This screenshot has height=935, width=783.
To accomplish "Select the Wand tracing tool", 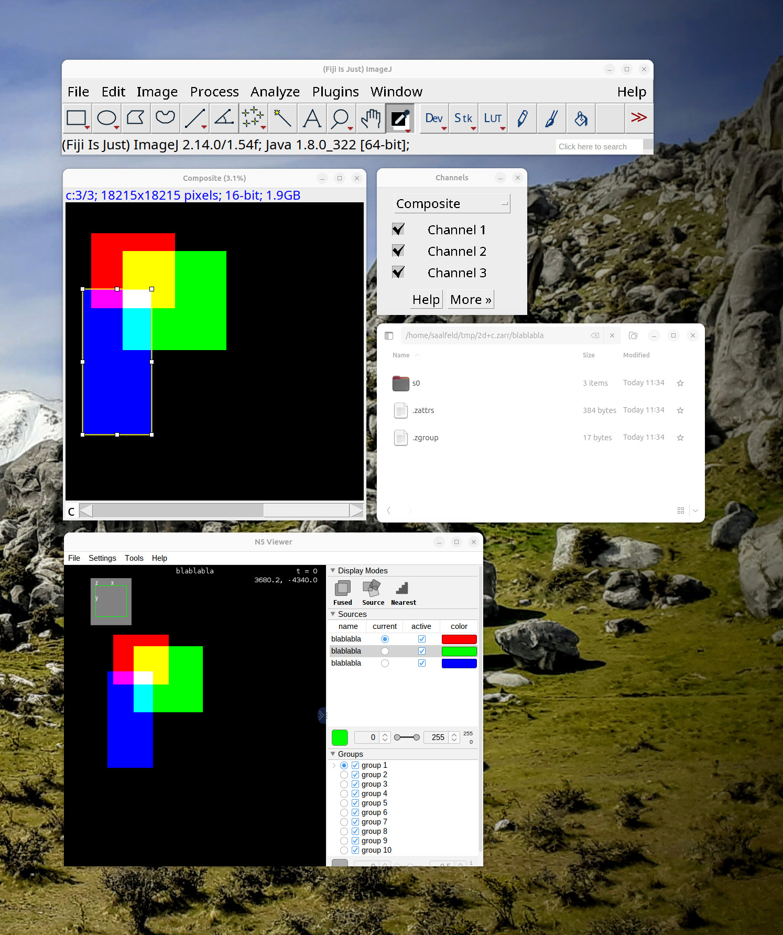I will 282,118.
